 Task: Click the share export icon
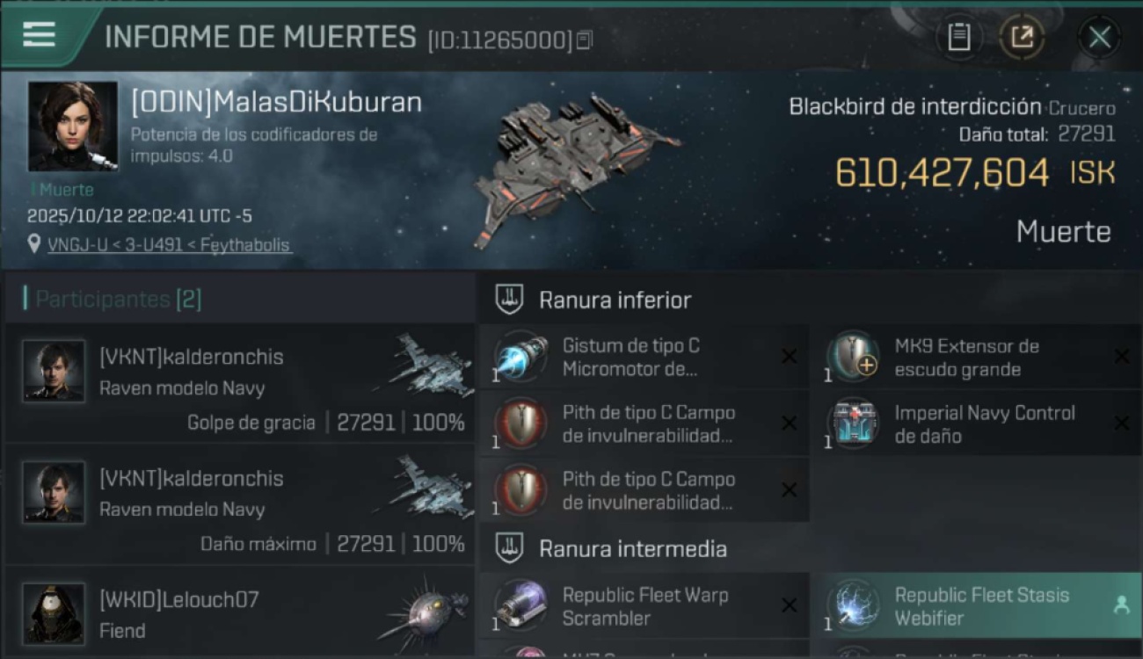1022,37
